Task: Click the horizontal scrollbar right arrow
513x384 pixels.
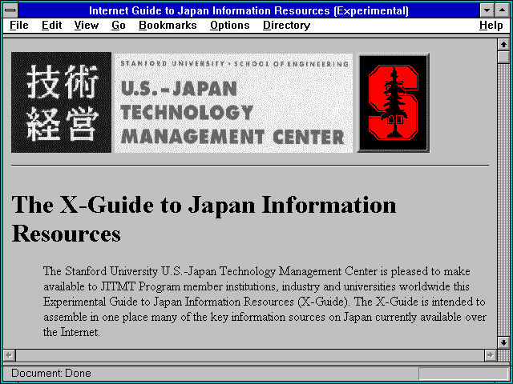Action: click(491, 355)
